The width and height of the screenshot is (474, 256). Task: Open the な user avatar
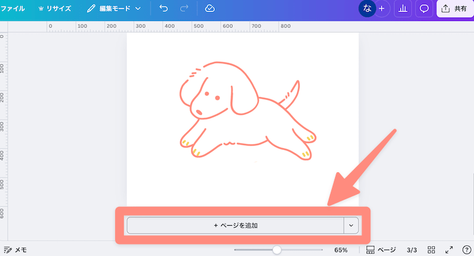[367, 8]
